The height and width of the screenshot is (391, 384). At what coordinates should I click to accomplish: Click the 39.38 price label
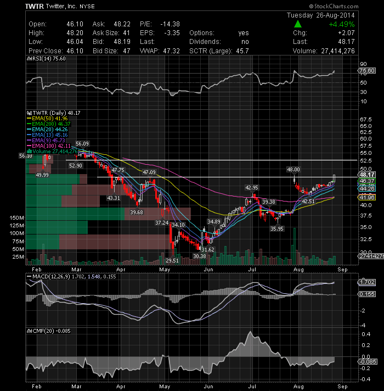click(269, 202)
